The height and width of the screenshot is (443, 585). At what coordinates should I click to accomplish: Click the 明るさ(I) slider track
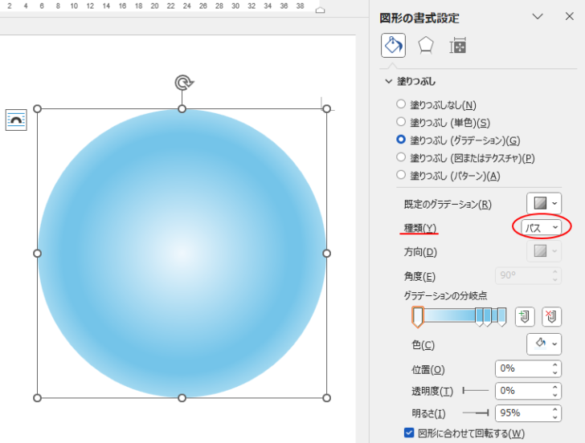[476, 413]
